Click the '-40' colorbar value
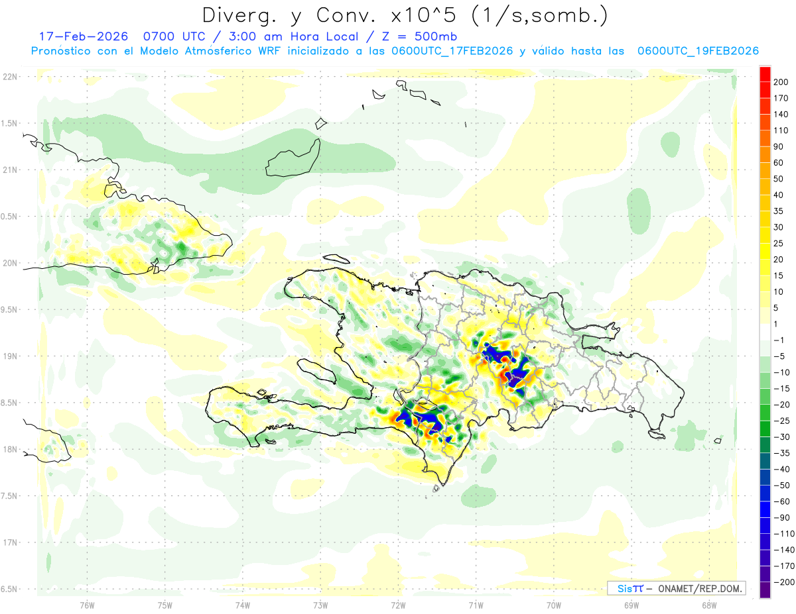The height and width of the screenshot is (614, 796). (783, 469)
